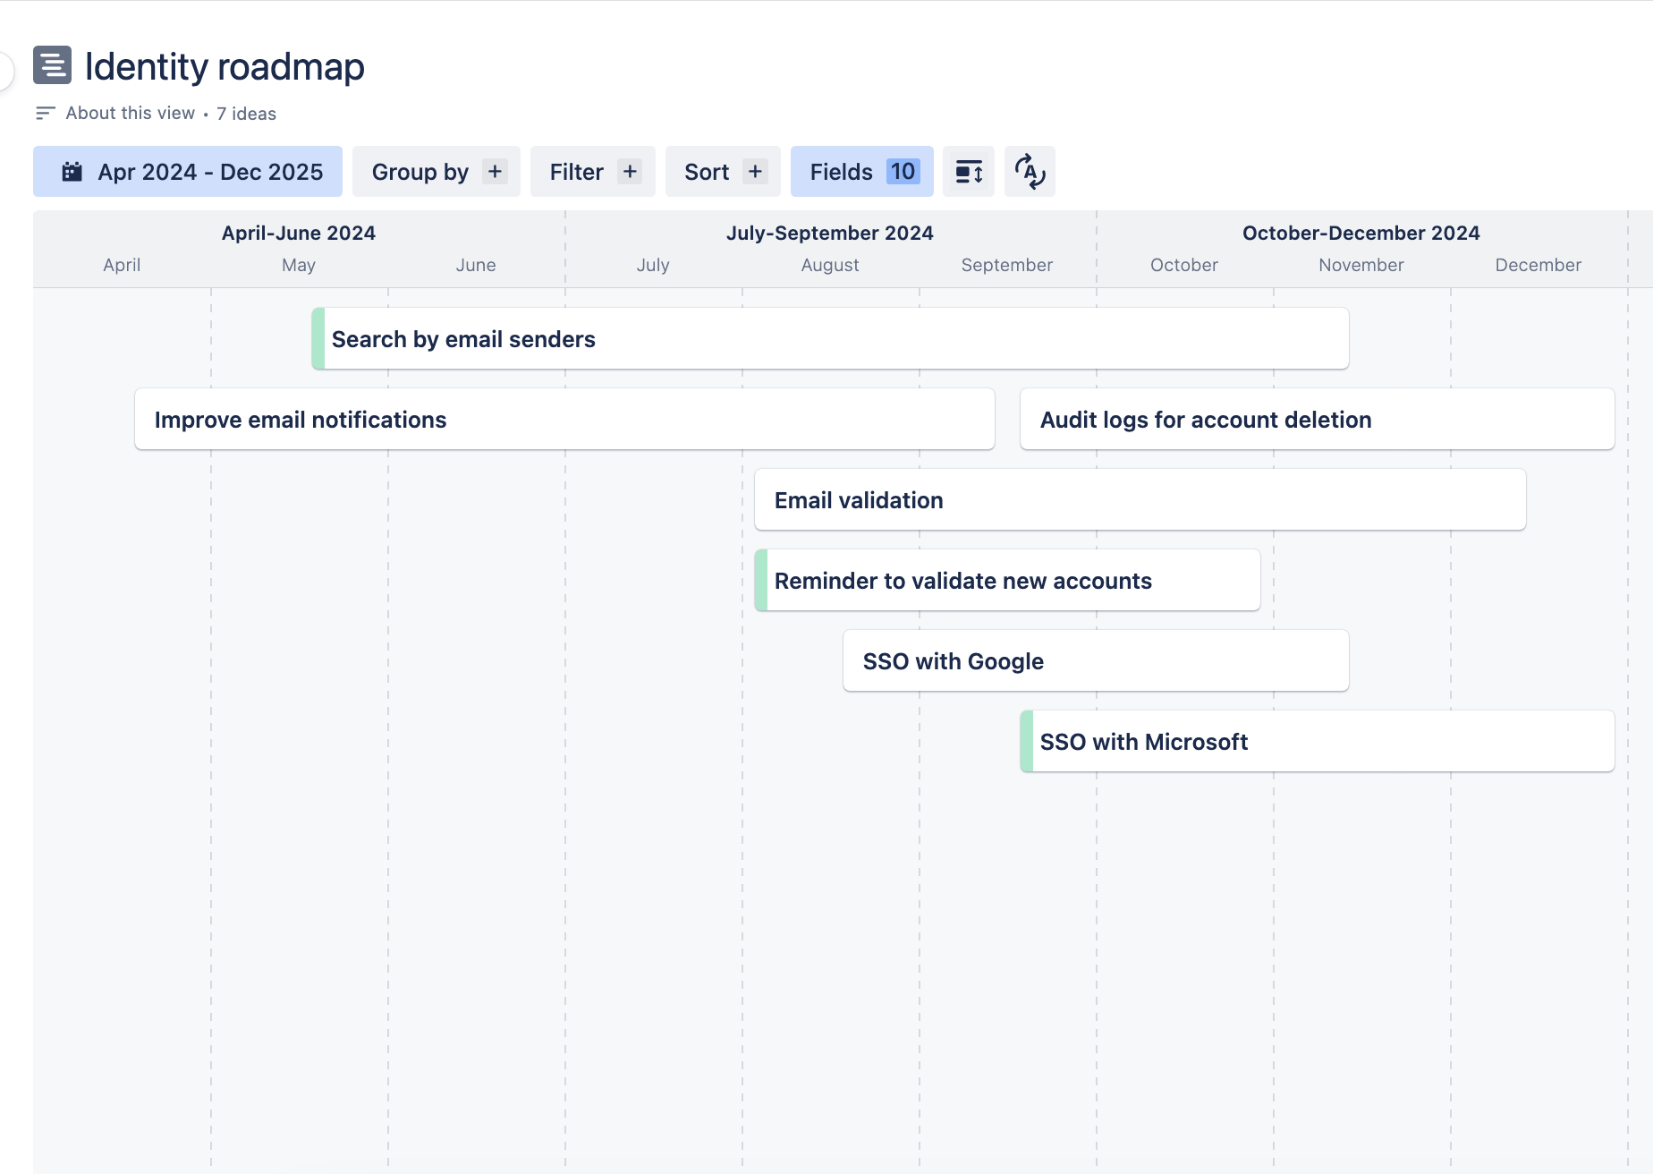Screen dimensions: 1653x1174
Task: Click the description lines icon near About this view
Action: tap(45, 113)
